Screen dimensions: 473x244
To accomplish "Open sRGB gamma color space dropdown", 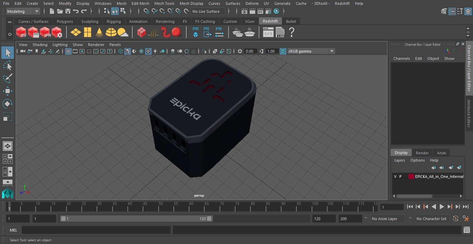I will tap(311, 51).
